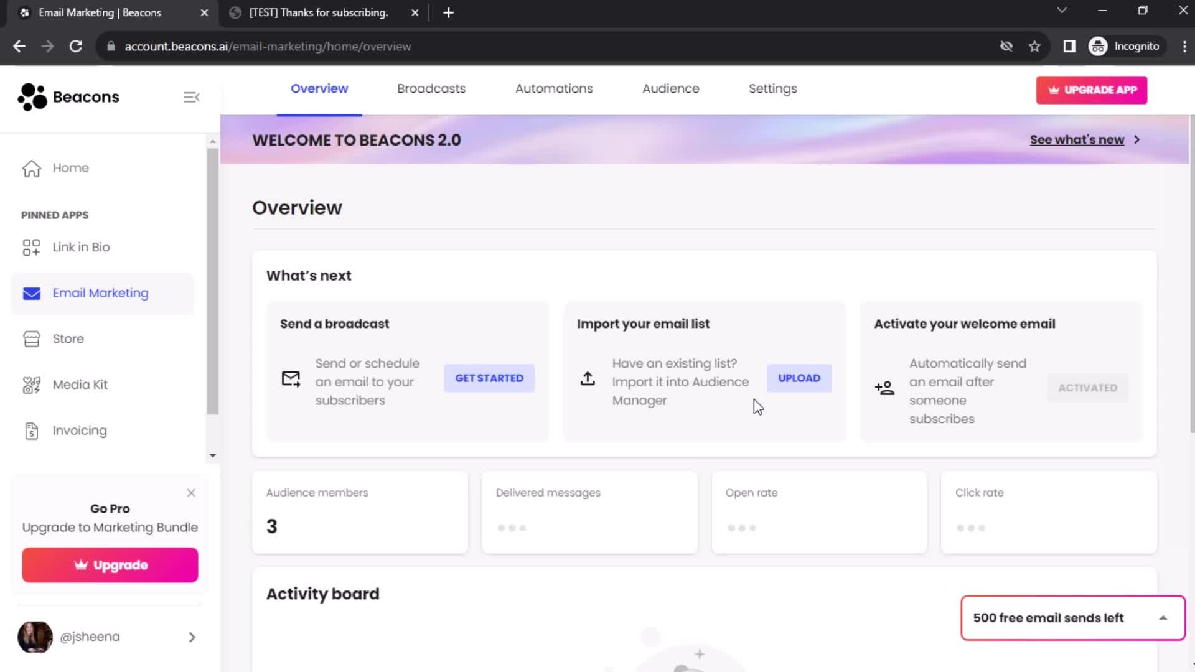This screenshot has width=1195, height=672.
Task: Click the Link in Bio sidebar icon
Action: coord(31,247)
